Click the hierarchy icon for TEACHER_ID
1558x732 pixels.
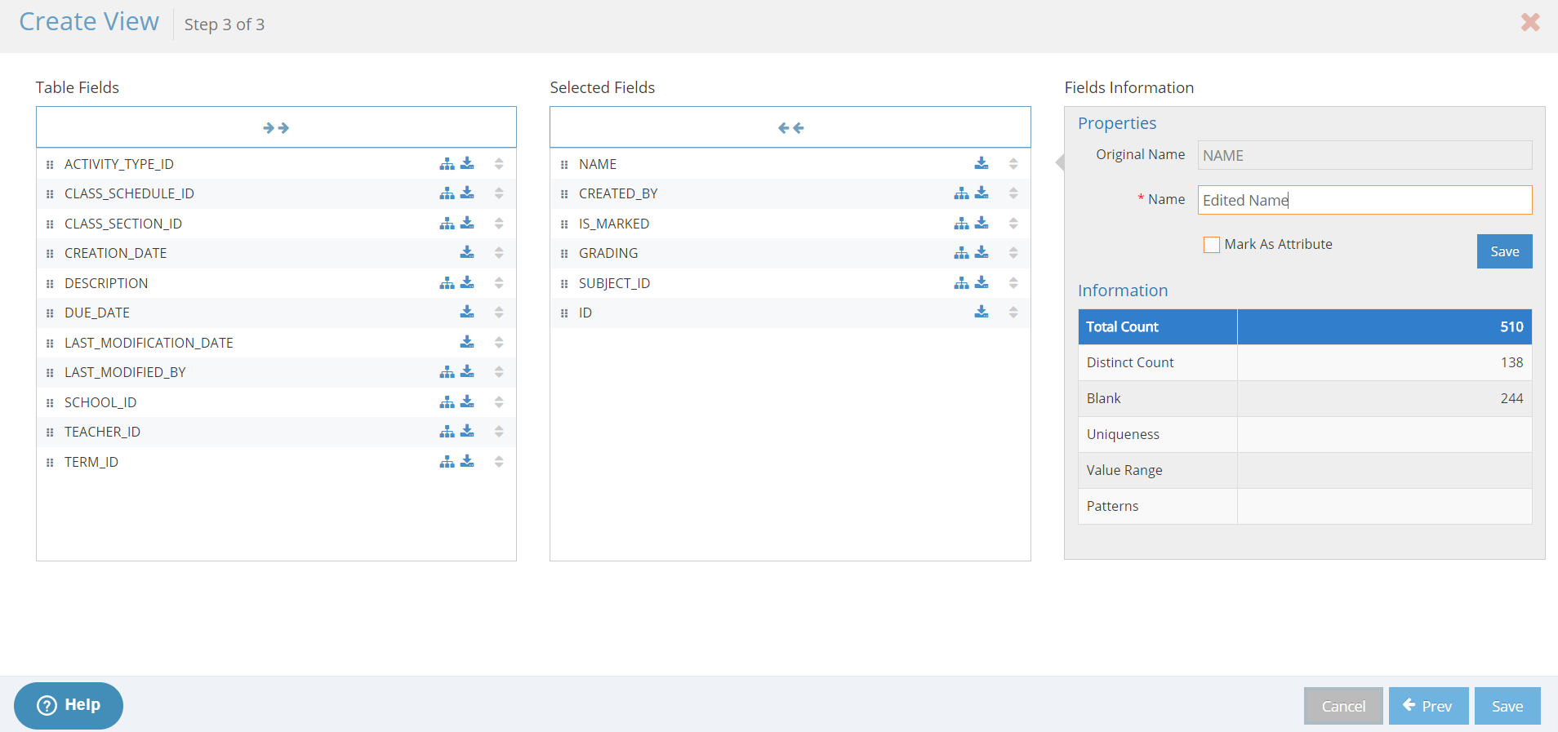click(447, 432)
